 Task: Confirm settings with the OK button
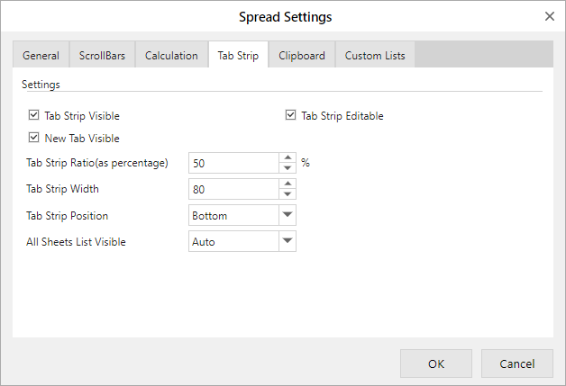436,364
